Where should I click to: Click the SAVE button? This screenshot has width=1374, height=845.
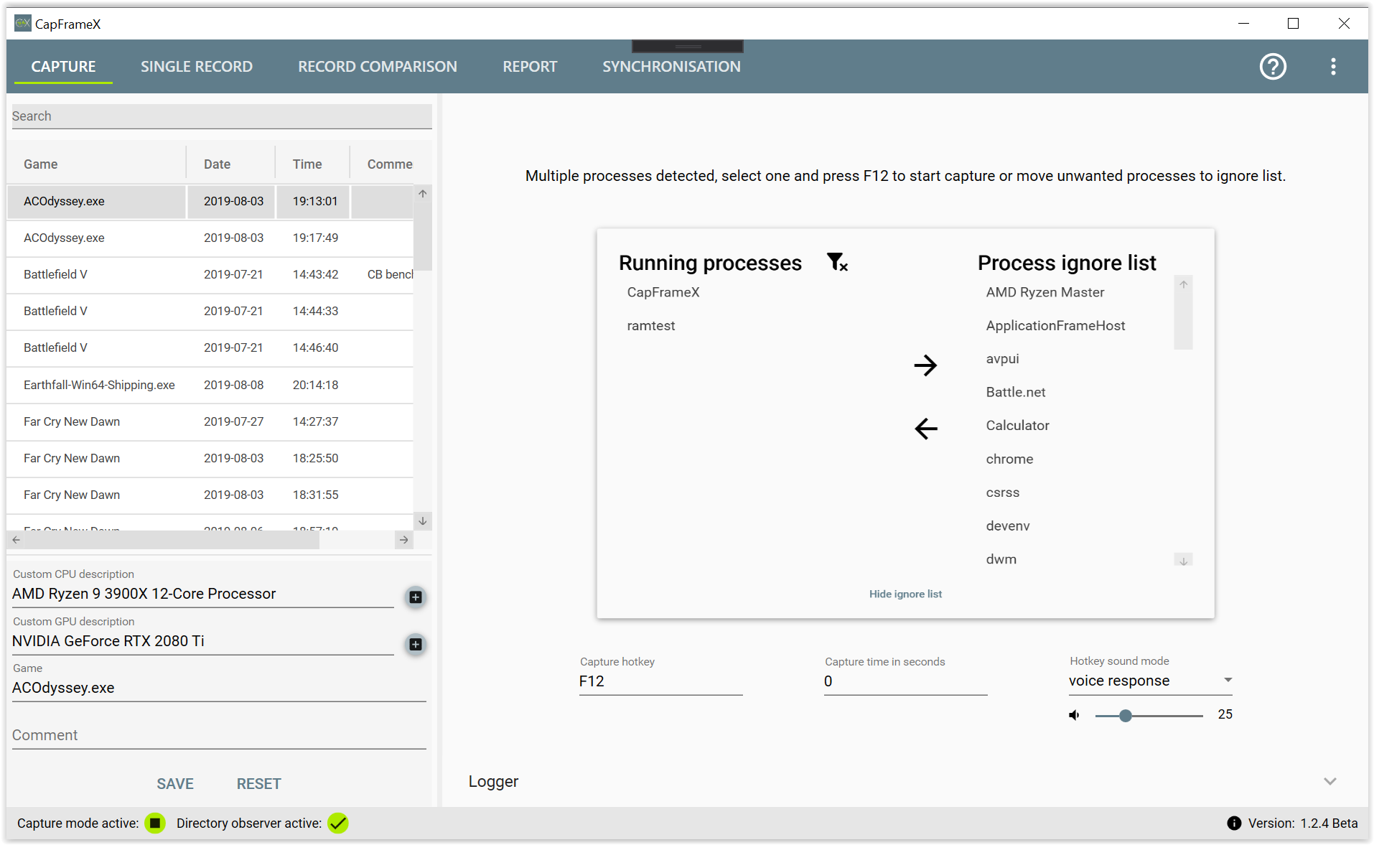(175, 784)
